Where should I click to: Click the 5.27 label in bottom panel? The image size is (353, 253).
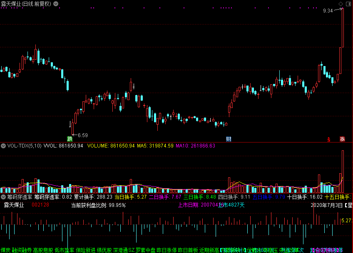(x=346, y=221)
